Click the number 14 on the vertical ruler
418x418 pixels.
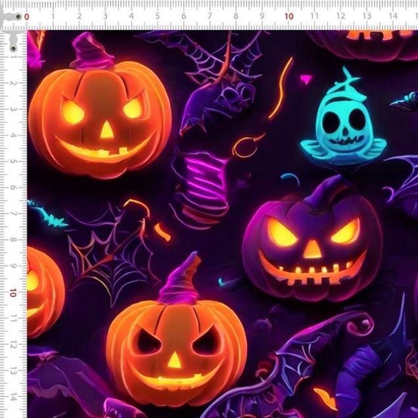(13, 397)
